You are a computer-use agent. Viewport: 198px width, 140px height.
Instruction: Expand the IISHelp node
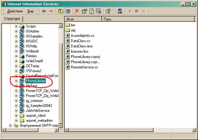(16, 46)
